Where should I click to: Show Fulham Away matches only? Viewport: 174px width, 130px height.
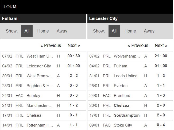tap(62, 31)
